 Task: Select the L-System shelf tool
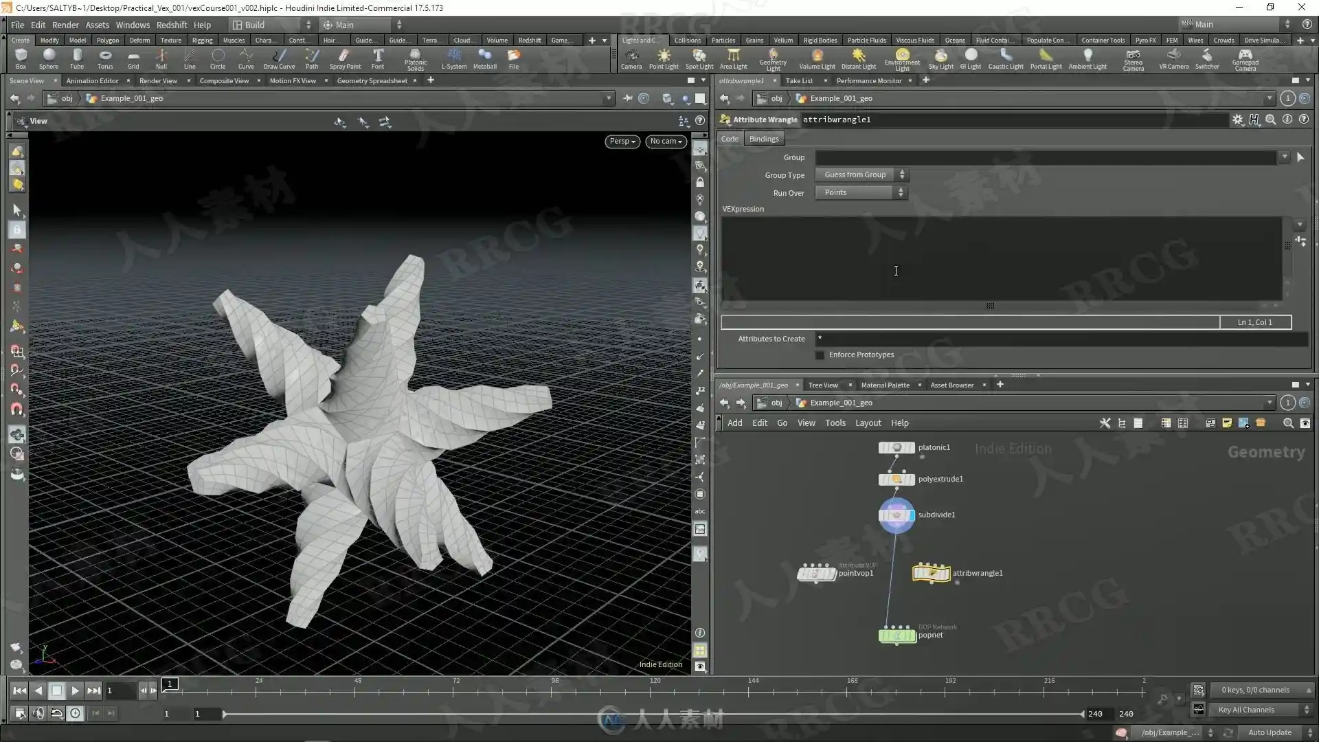coord(453,59)
